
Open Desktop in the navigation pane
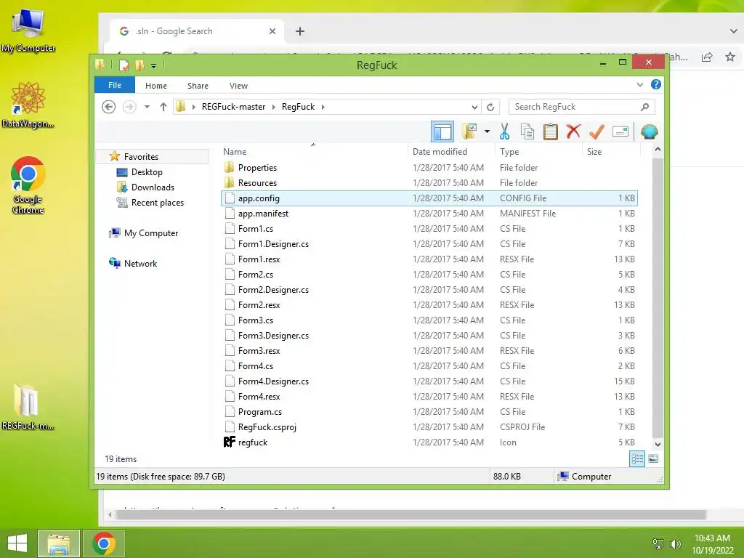147,171
